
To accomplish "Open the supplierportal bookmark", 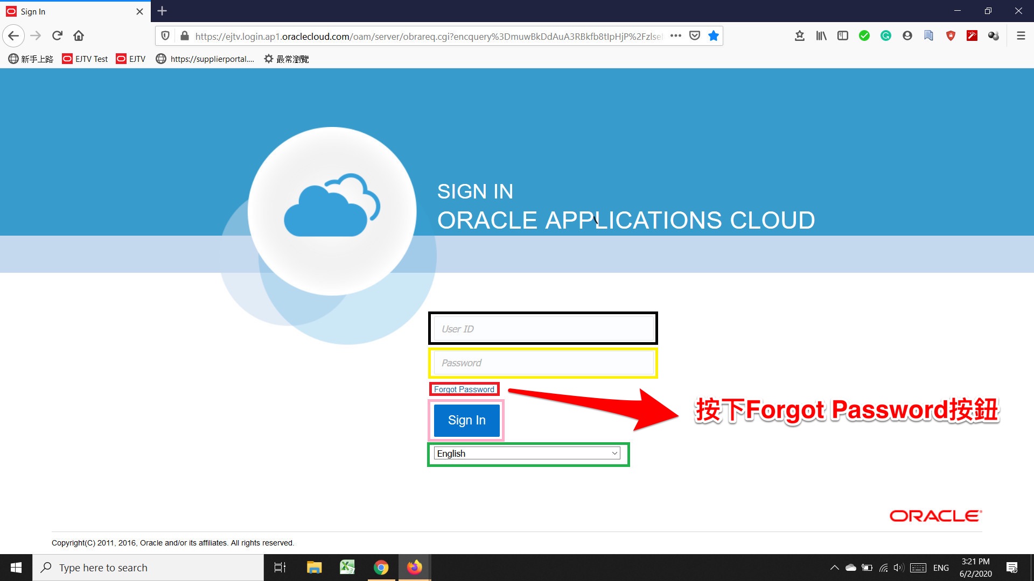I will 205,59.
